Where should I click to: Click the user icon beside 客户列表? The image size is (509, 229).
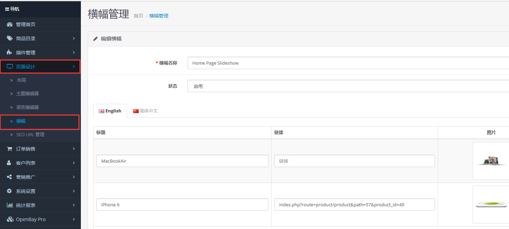click(10, 163)
